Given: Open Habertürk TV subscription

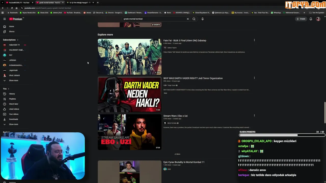Looking at the screenshot, I should tap(15, 45).
